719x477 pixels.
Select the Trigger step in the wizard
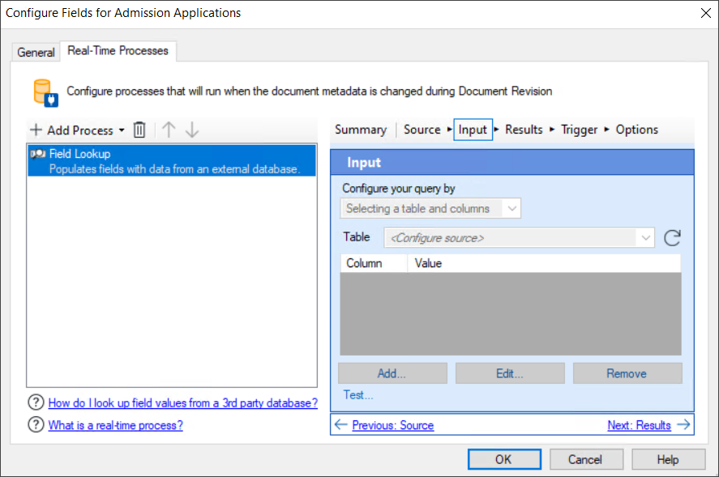579,129
